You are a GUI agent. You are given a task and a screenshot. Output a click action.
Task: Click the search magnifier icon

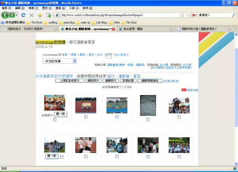234,15
